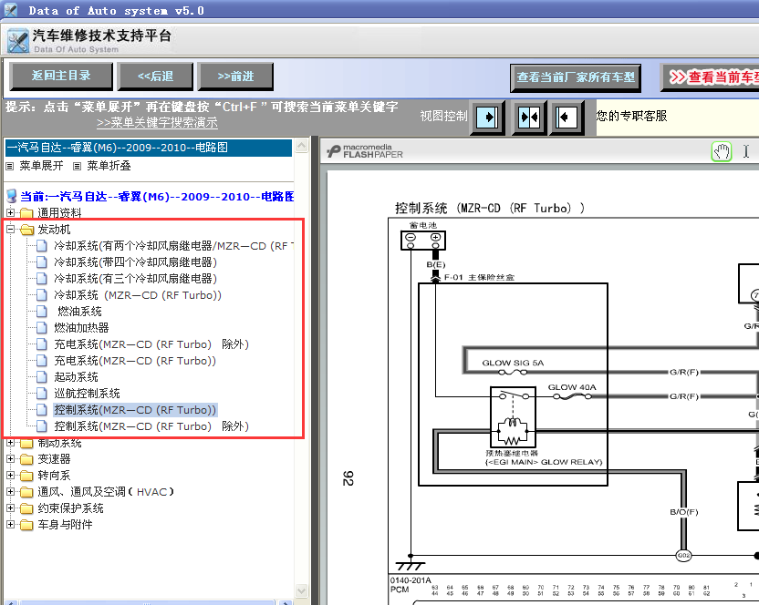Expand the 约束保护系统 folder

pyautogui.click(x=11, y=508)
